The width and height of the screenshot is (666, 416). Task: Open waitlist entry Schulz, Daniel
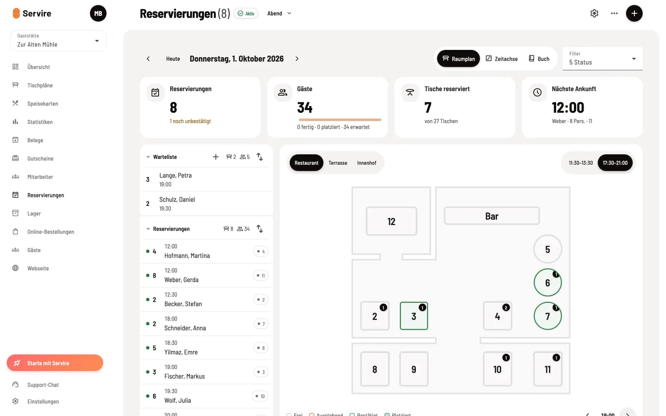206,204
